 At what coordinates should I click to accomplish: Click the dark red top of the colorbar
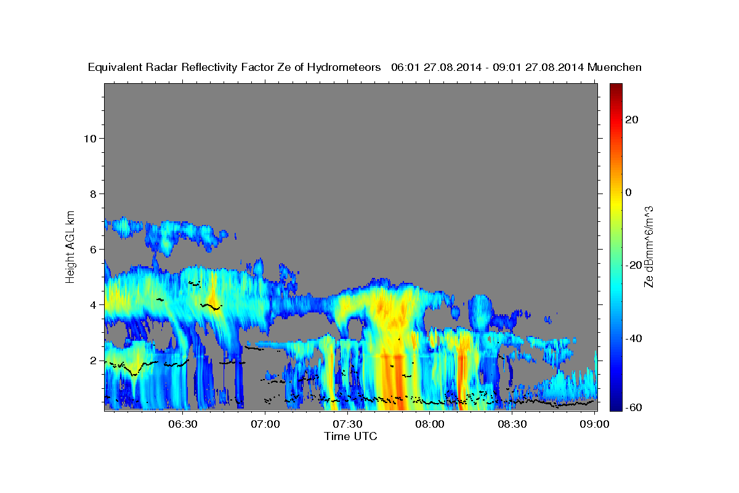pyautogui.click(x=616, y=89)
